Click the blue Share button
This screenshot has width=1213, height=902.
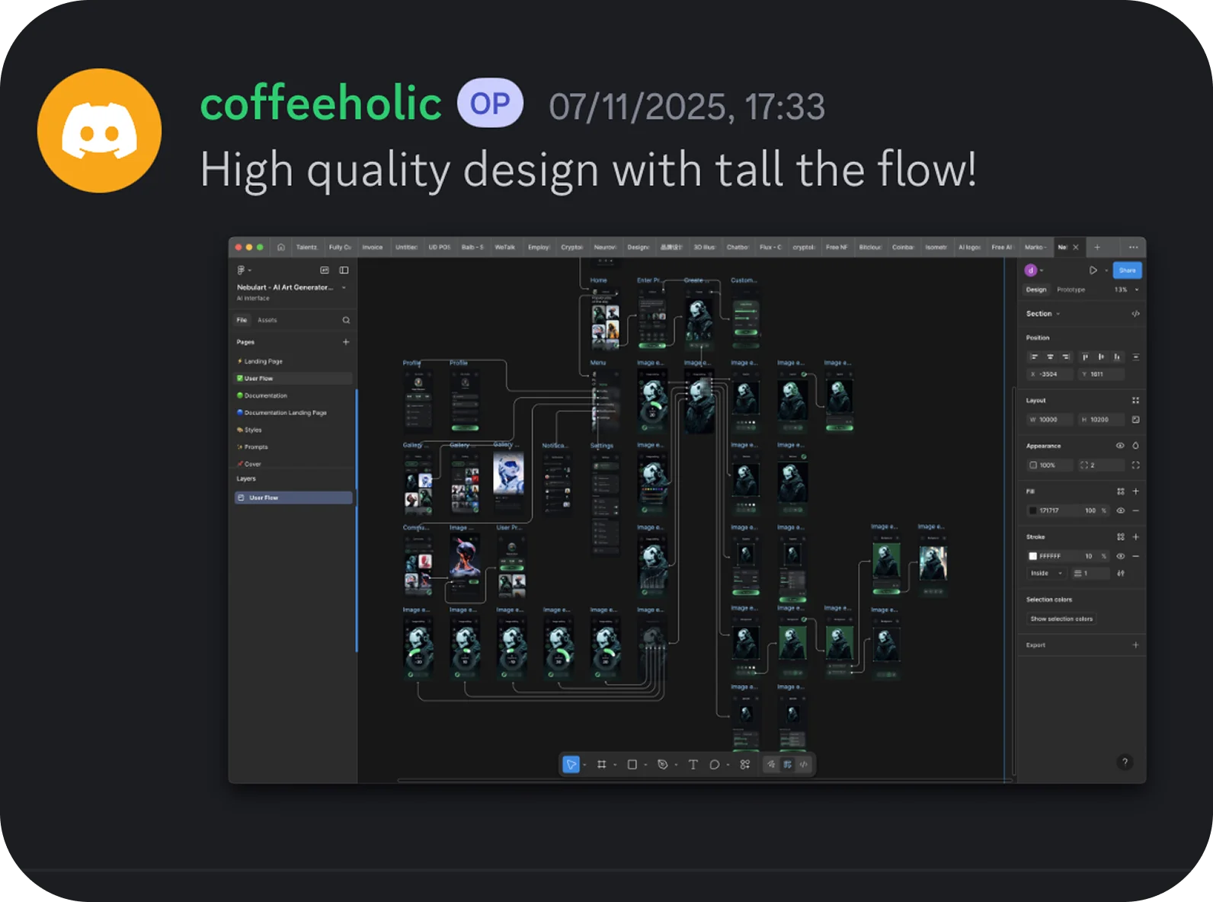coord(1127,270)
